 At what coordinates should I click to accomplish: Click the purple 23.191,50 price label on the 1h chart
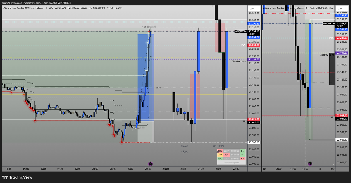coord(342,53)
